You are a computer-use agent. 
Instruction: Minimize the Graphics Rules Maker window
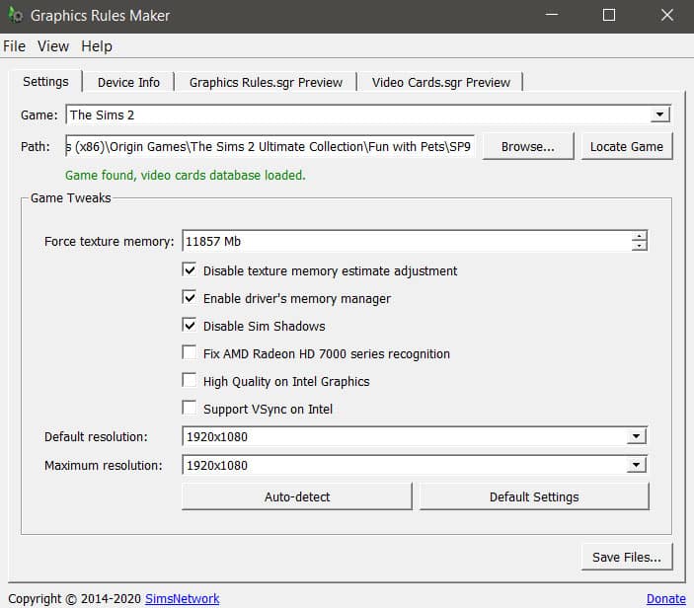pyautogui.click(x=552, y=15)
